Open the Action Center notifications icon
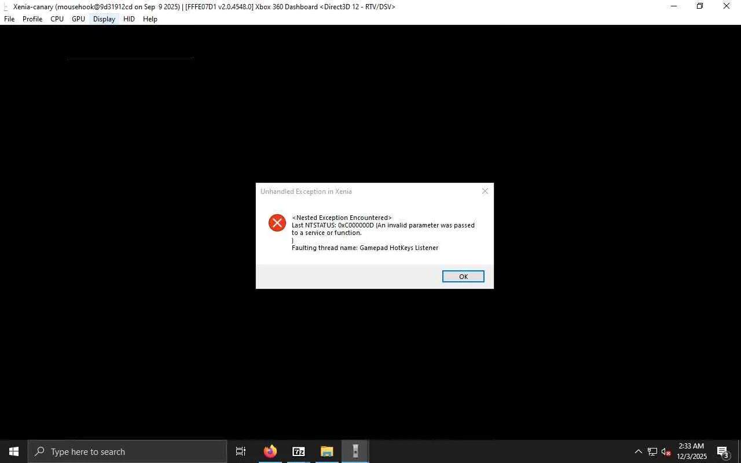This screenshot has height=463, width=741. click(723, 451)
